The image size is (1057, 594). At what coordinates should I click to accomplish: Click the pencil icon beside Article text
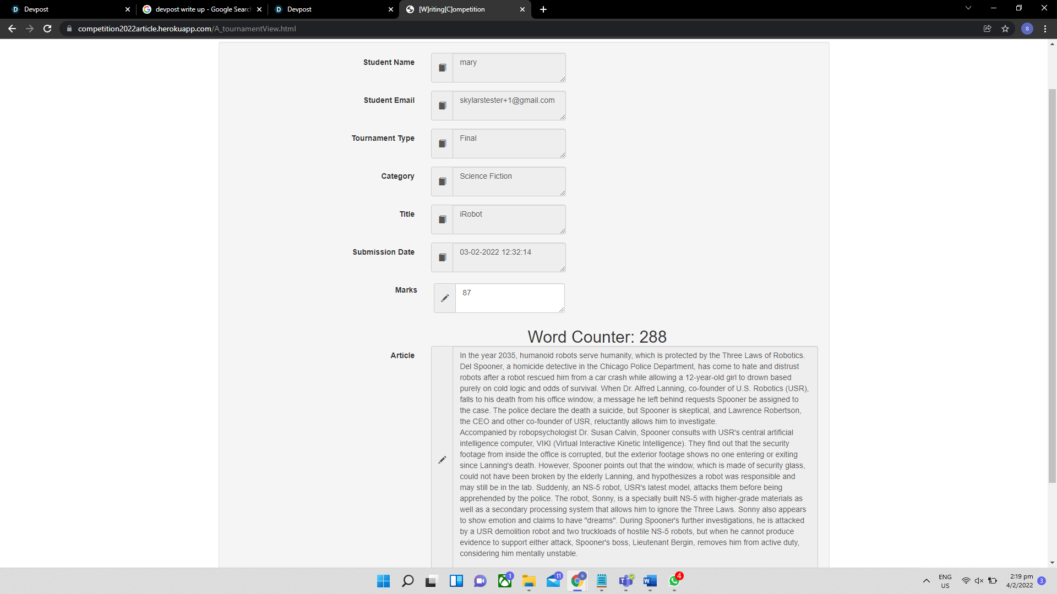(442, 460)
